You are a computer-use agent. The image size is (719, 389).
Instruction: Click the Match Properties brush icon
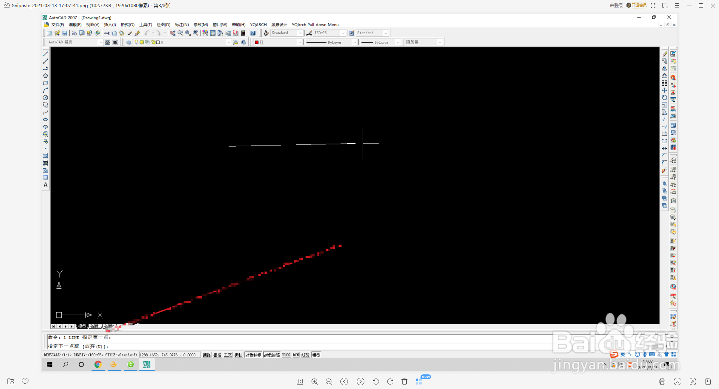click(130, 33)
